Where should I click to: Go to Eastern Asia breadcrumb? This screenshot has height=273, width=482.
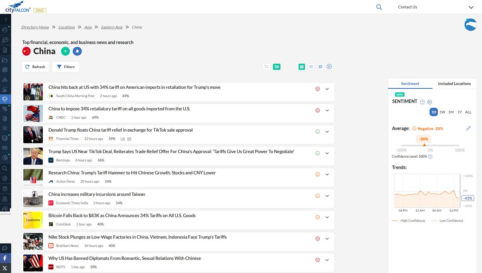point(112,27)
